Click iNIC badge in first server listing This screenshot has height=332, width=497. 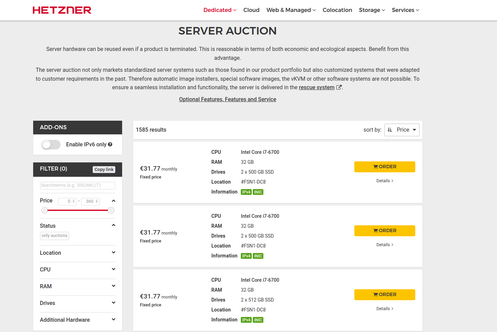pos(258,192)
